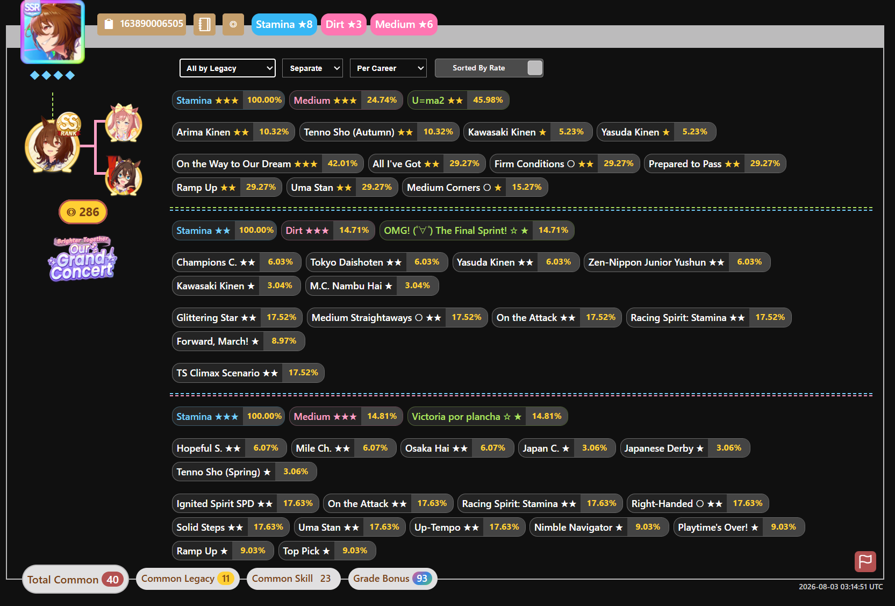
Task: Click the Up-Tempo ★★ chip
Action: point(468,527)
